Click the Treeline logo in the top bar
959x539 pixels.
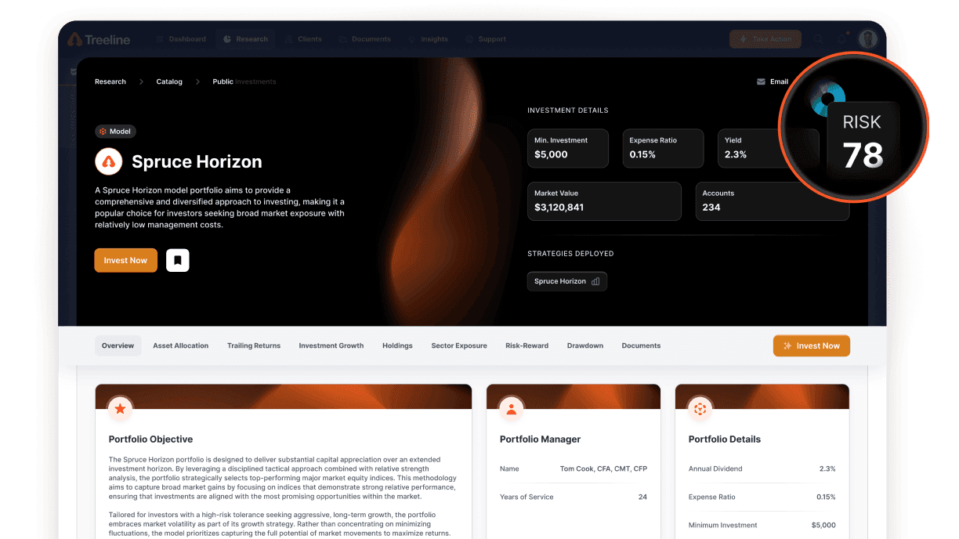[x=99, y=39]
